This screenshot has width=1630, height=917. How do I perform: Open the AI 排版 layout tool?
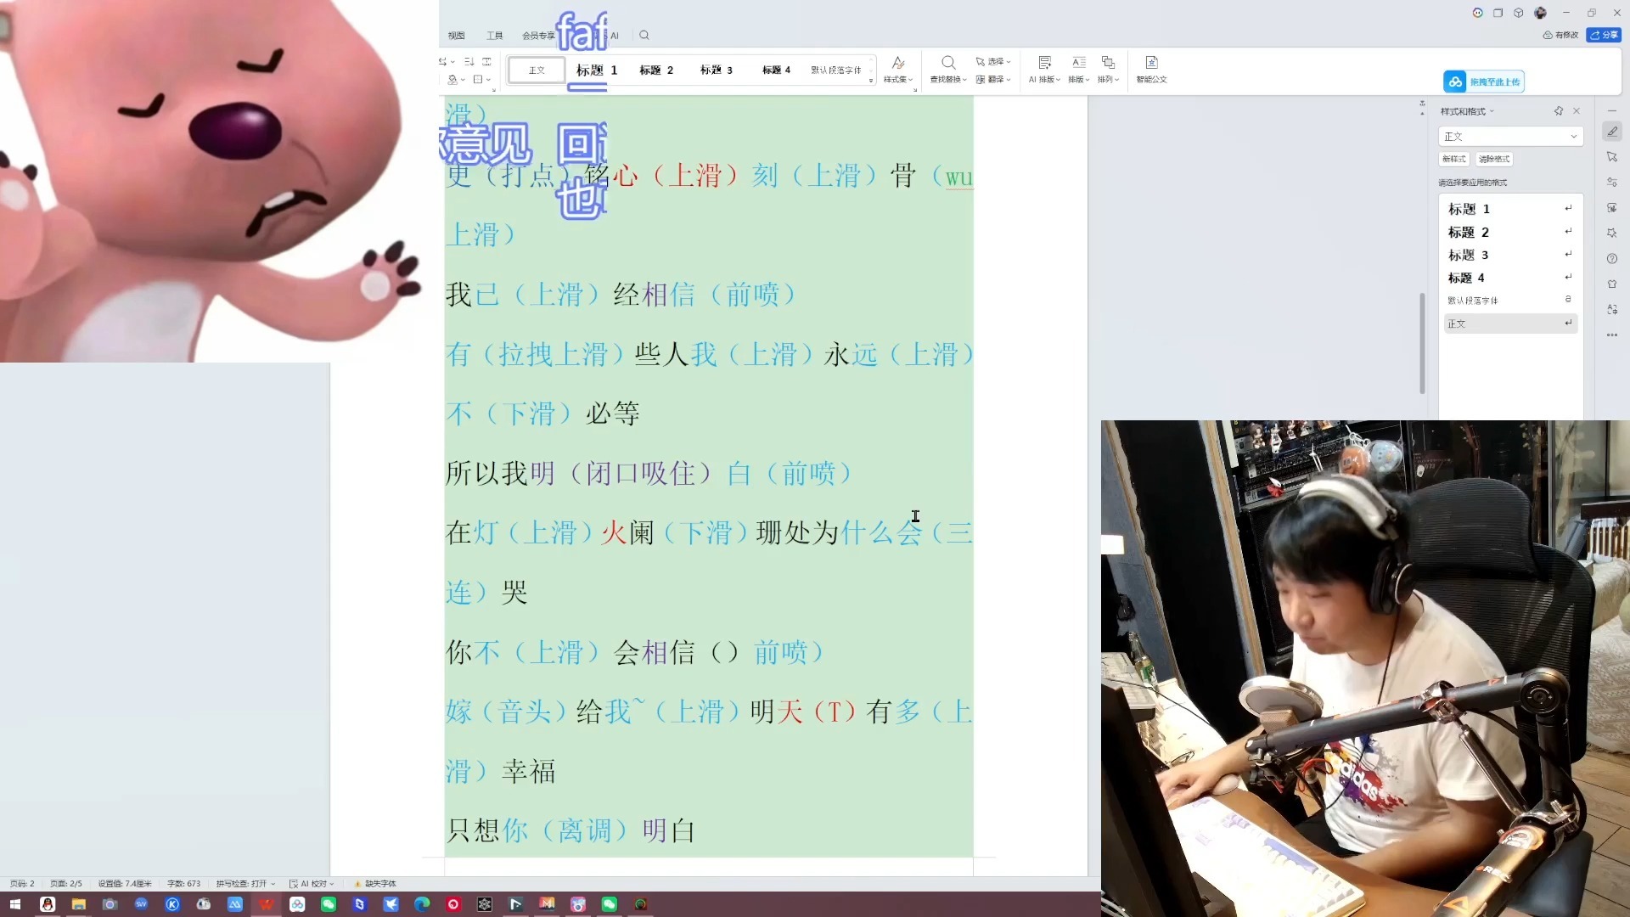[x=1044, y=69]
